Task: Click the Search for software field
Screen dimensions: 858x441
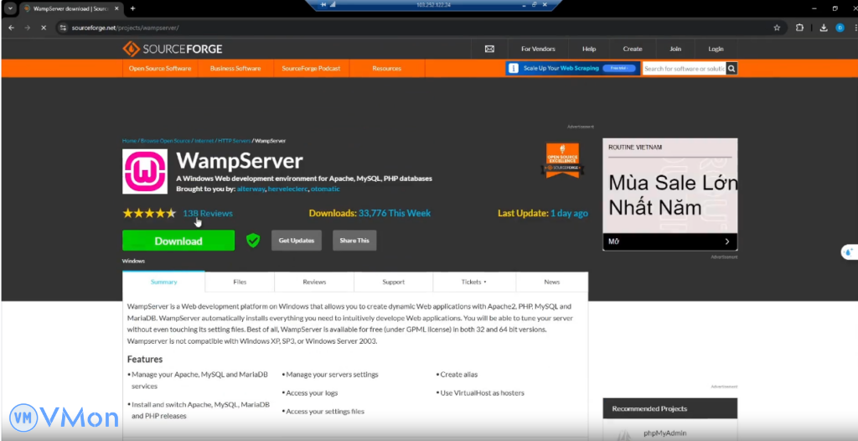Action: tap(684, 69)
